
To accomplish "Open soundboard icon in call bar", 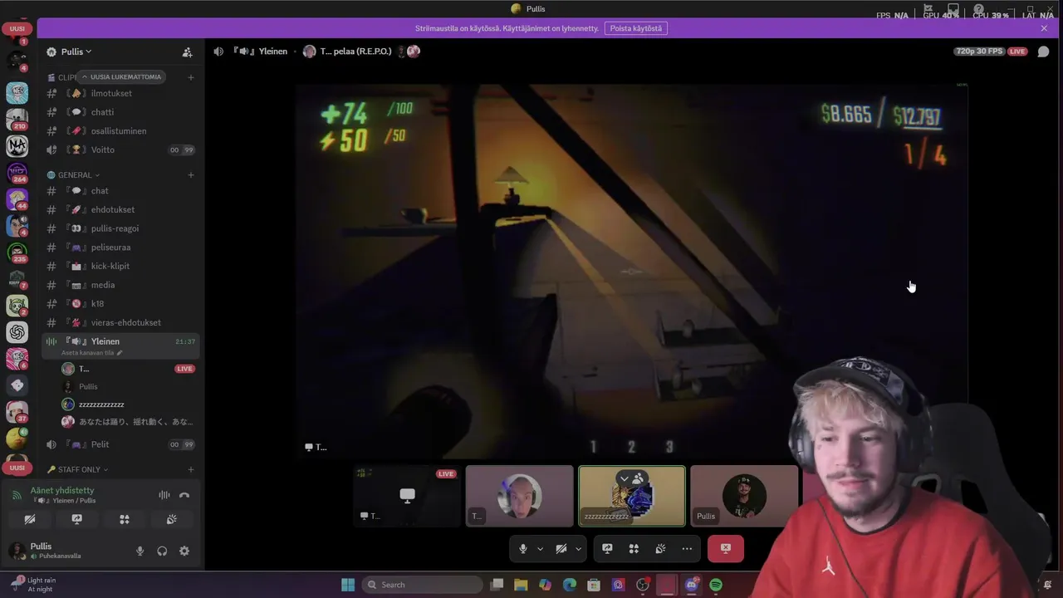I will click(x=660, y=549).
